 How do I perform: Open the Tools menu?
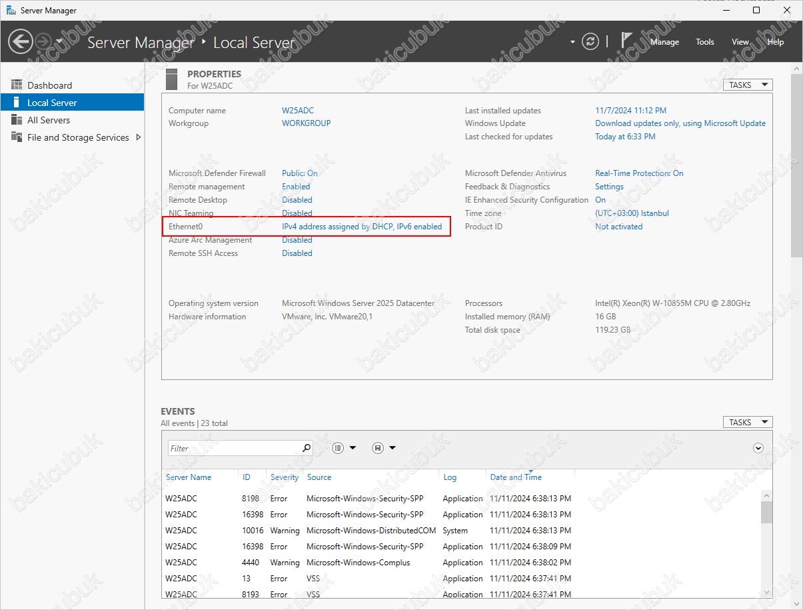705,42
